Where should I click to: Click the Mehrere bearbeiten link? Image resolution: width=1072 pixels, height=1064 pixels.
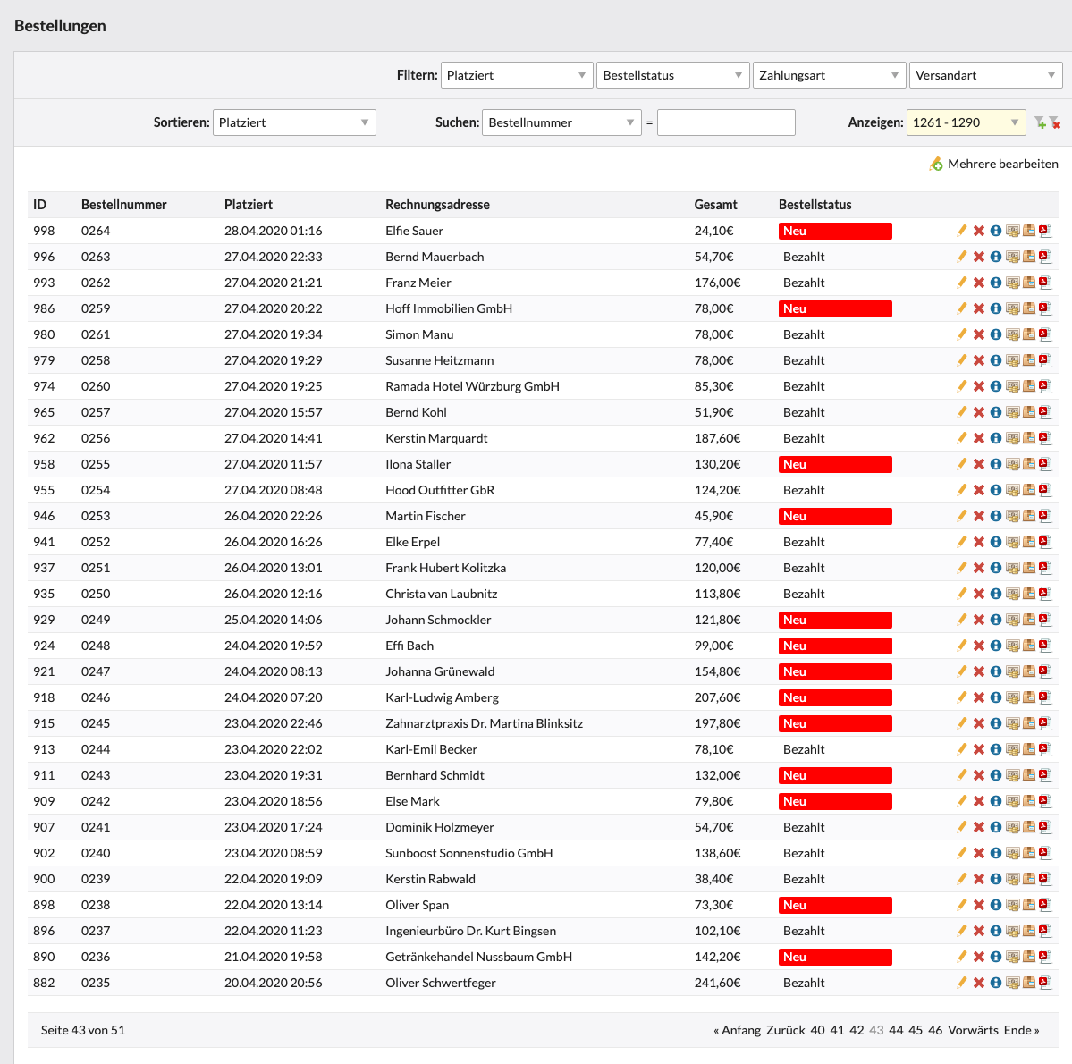[993, 164]
